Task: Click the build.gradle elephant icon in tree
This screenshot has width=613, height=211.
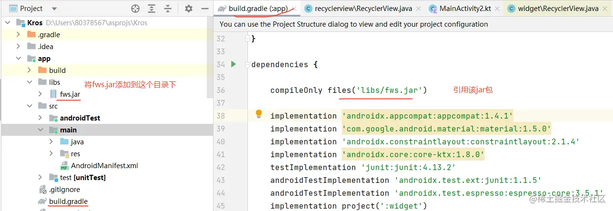Action: tap(42, 201)
